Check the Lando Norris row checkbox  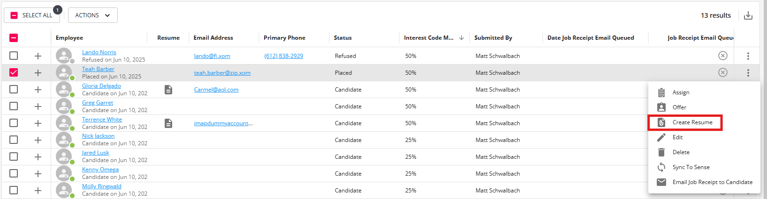click(x=14, y=56)
